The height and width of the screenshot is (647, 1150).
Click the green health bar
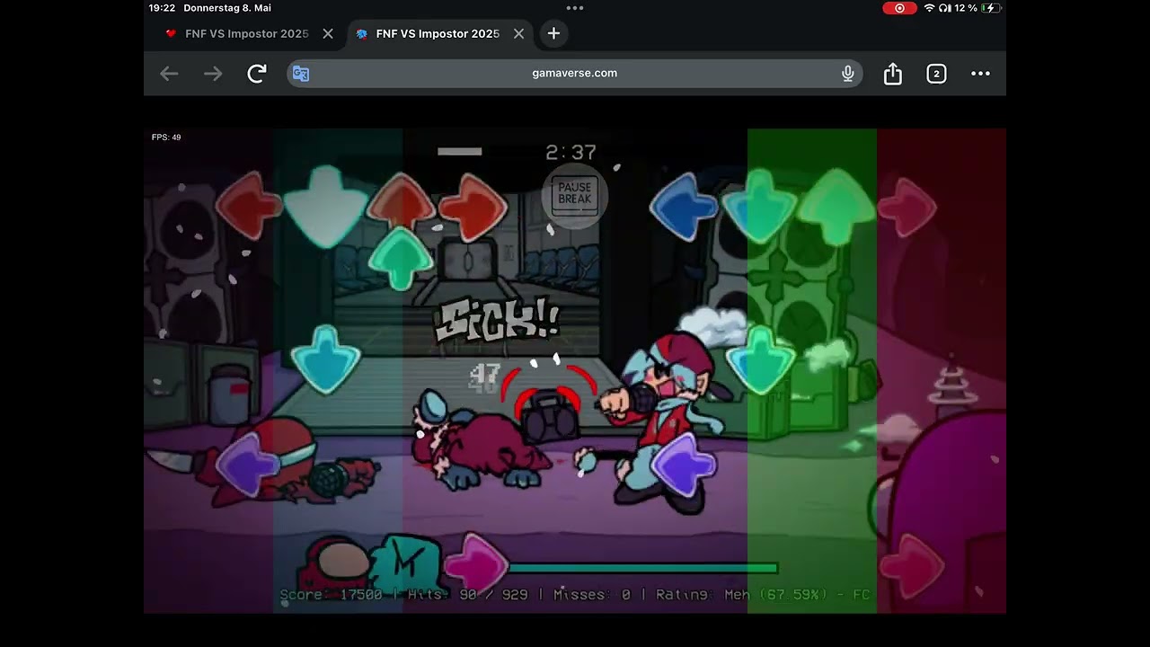642,568
